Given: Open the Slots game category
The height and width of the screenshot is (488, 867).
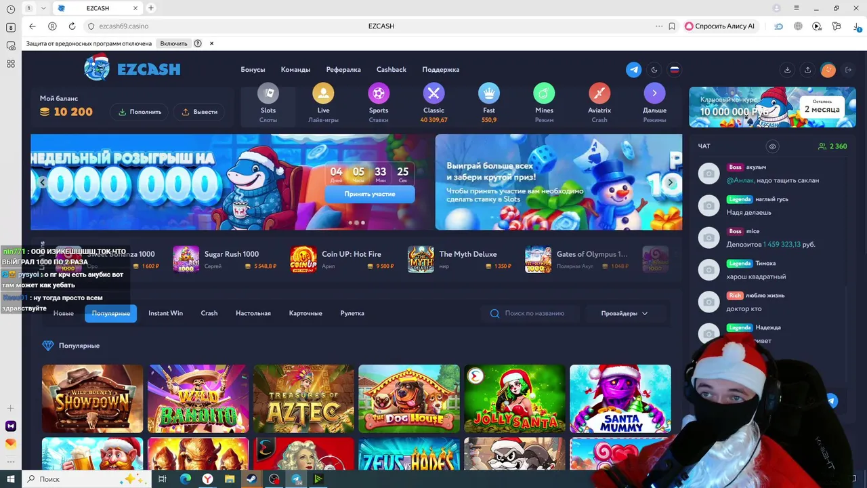Looking at the screenshot, I should coord(268,104).
